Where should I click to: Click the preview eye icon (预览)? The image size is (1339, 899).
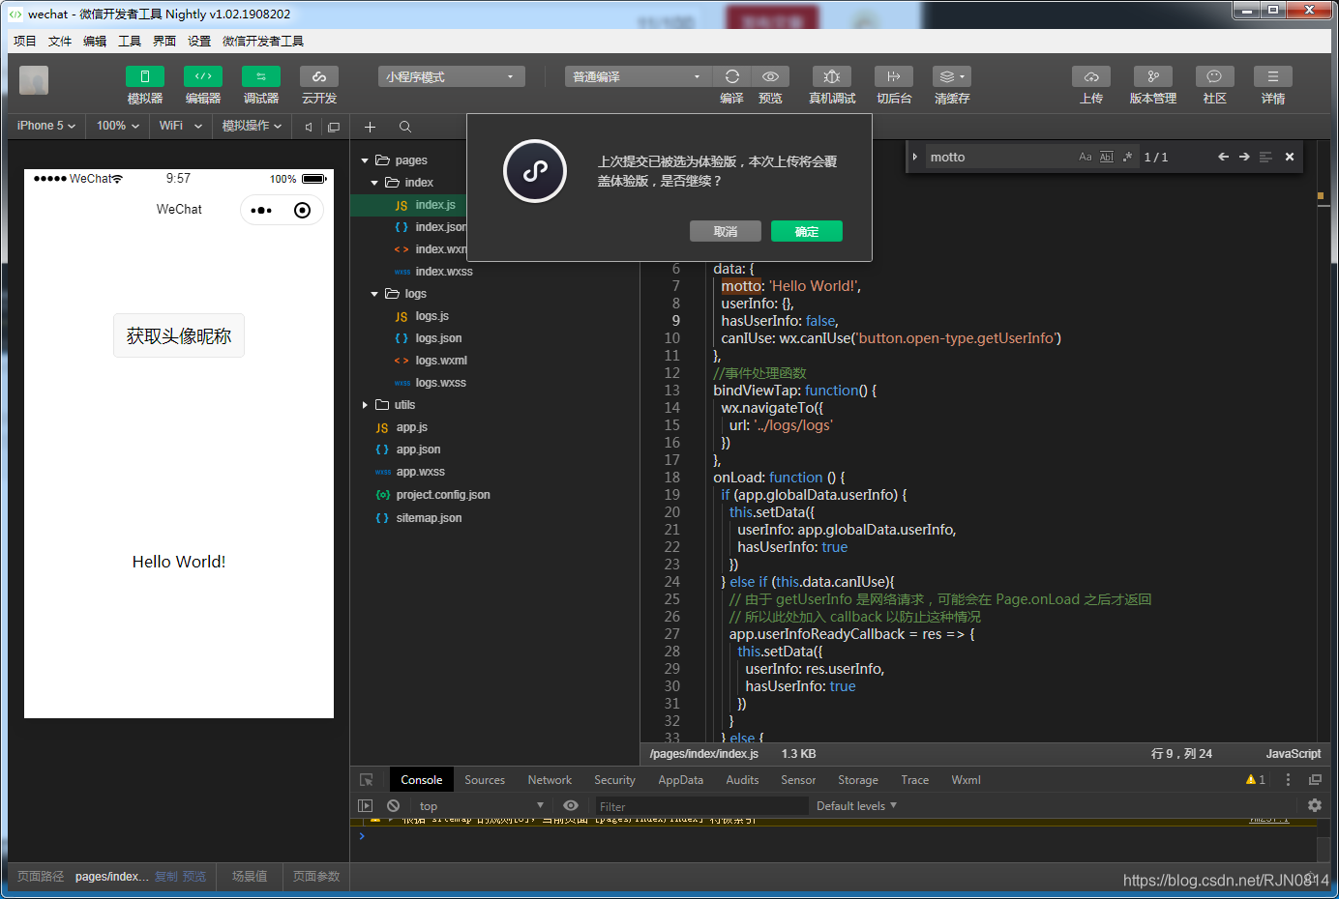(x=770, y=76)
